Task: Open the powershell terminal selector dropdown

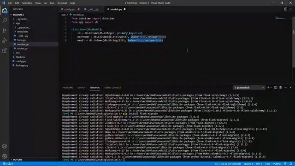Action: (x=249, y=88)
